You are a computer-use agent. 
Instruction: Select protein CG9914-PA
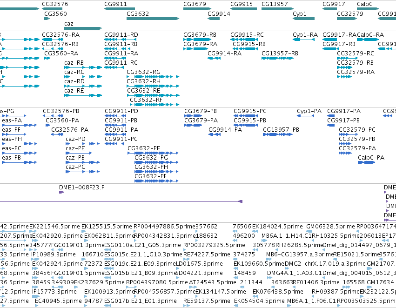[225, 130]
